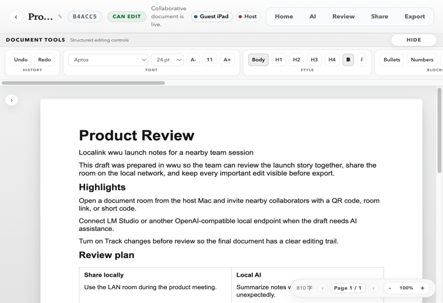Image resolution: width=443 pixels, height=303 pixels.
Task: Select the Host collaborator chip
Action: coord(248,16)
